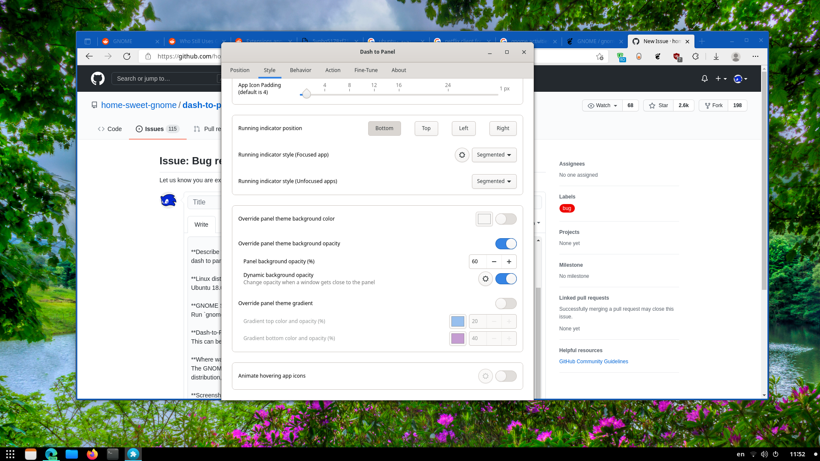820x461 pixels.
Task: Launch Firefox from the taskbar
Action: coord(92,454)
